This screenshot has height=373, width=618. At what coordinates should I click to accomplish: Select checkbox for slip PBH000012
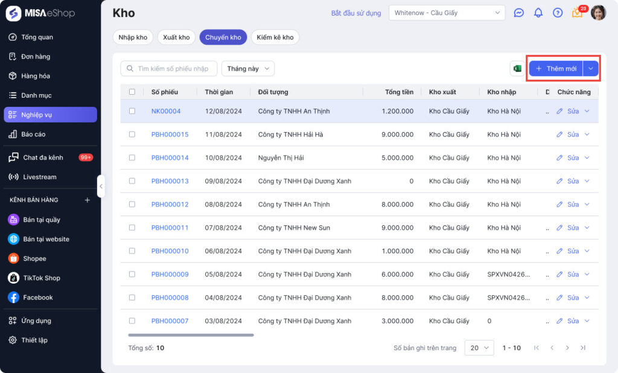(x=132, y=205)
